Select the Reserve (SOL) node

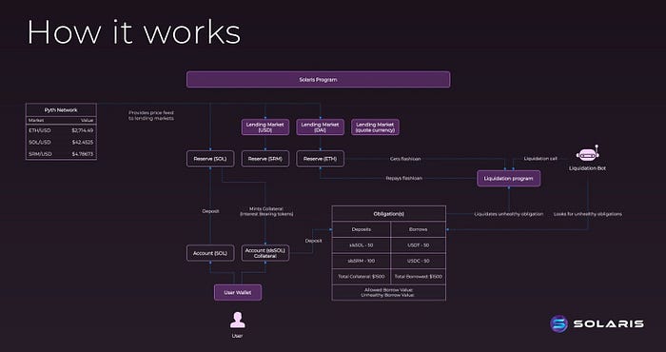pos(210,159)
